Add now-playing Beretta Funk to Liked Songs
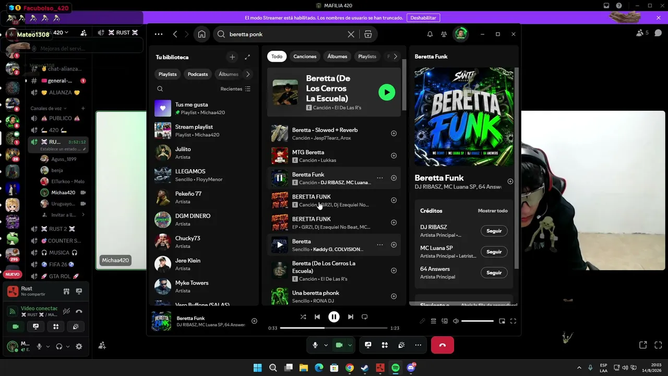 pyautogui.click(x=254, y=321)
